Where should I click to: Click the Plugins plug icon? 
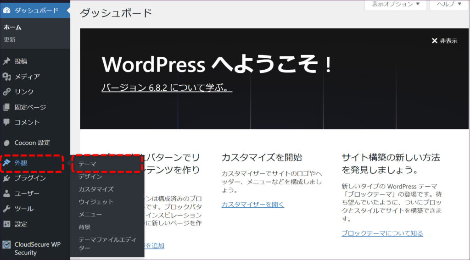click(x=6, y=178)
